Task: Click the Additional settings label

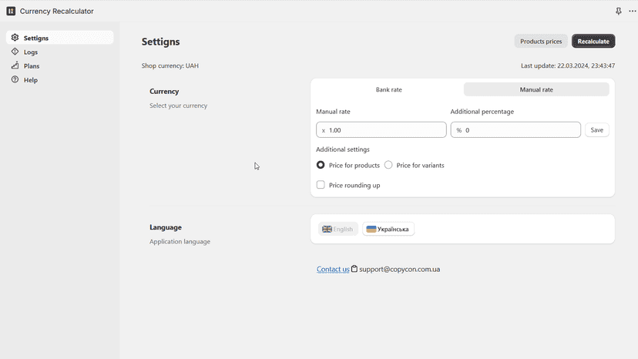Action: coord(343,149)
